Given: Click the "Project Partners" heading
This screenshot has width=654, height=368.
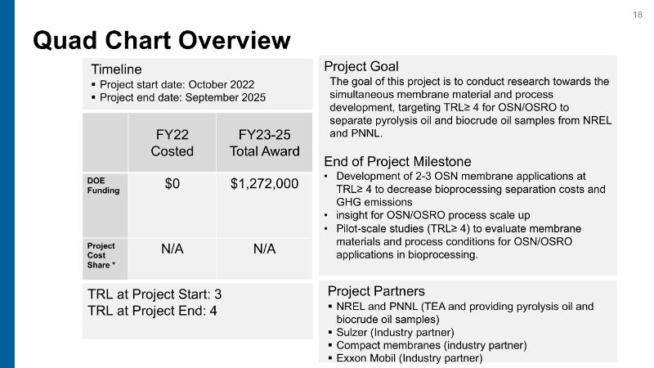Looking at the screenshot, I should click(x=376, y=291).
